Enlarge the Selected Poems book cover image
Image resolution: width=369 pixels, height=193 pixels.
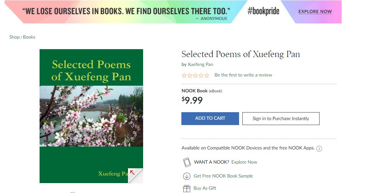coord(91,116)
